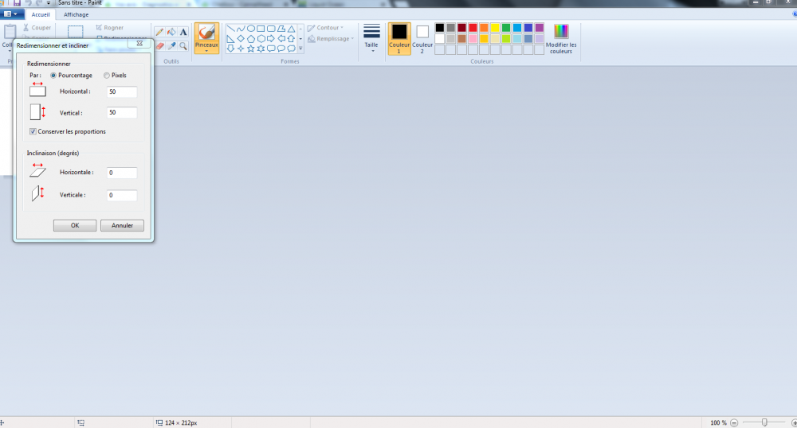Click the resize Vertical percentage field

pyautogui.click(x=121, y=113)
